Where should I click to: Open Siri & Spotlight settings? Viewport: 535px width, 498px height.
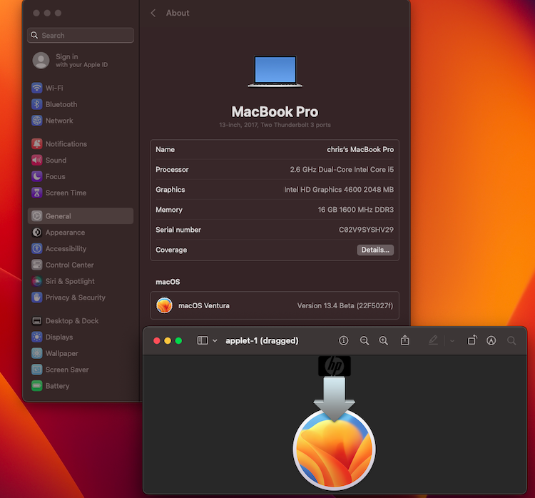tap(81, 281)
